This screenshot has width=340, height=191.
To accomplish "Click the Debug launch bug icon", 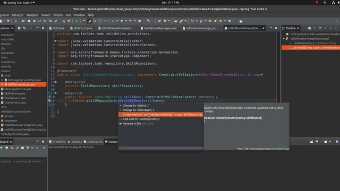I will 113,21.
